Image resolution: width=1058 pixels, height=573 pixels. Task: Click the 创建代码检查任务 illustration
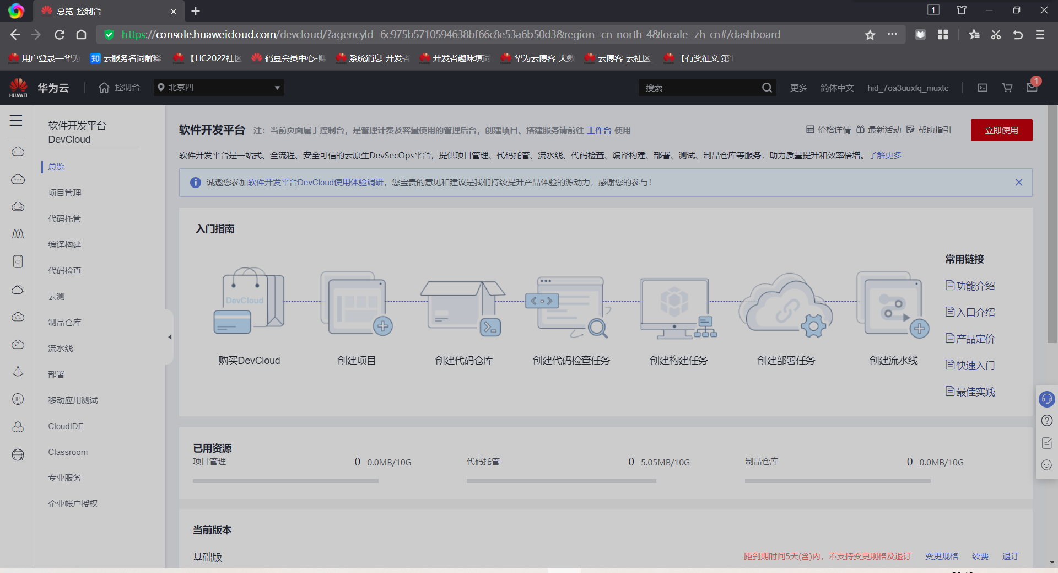(569, 307)
